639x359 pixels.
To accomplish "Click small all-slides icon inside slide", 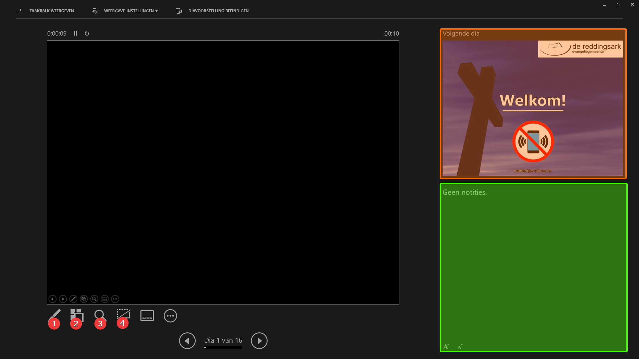I will pyautogui.click(x=84, y=299).
